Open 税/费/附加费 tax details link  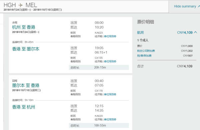[144, 55]
